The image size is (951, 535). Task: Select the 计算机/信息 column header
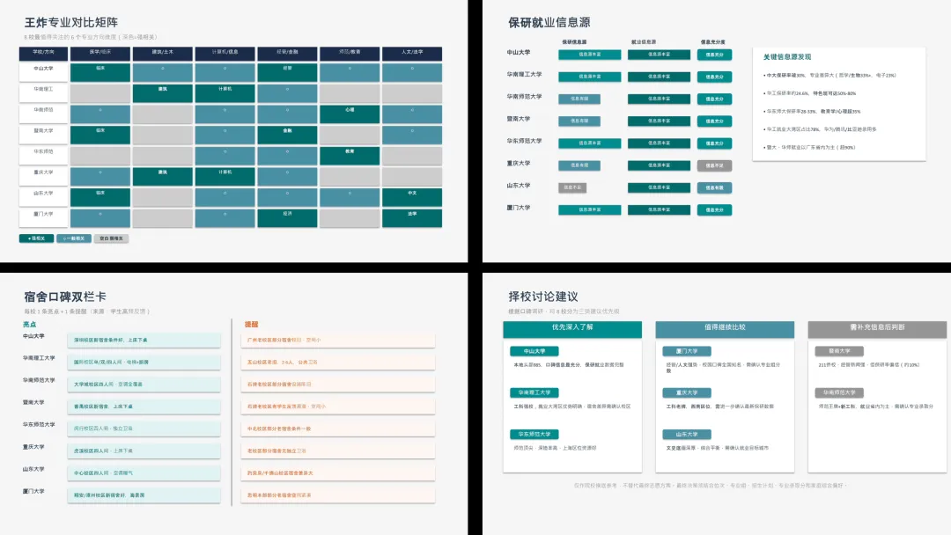pos(225,54)
